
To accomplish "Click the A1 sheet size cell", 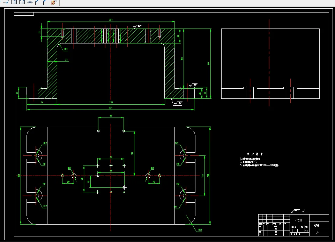I will coord(318,233).
